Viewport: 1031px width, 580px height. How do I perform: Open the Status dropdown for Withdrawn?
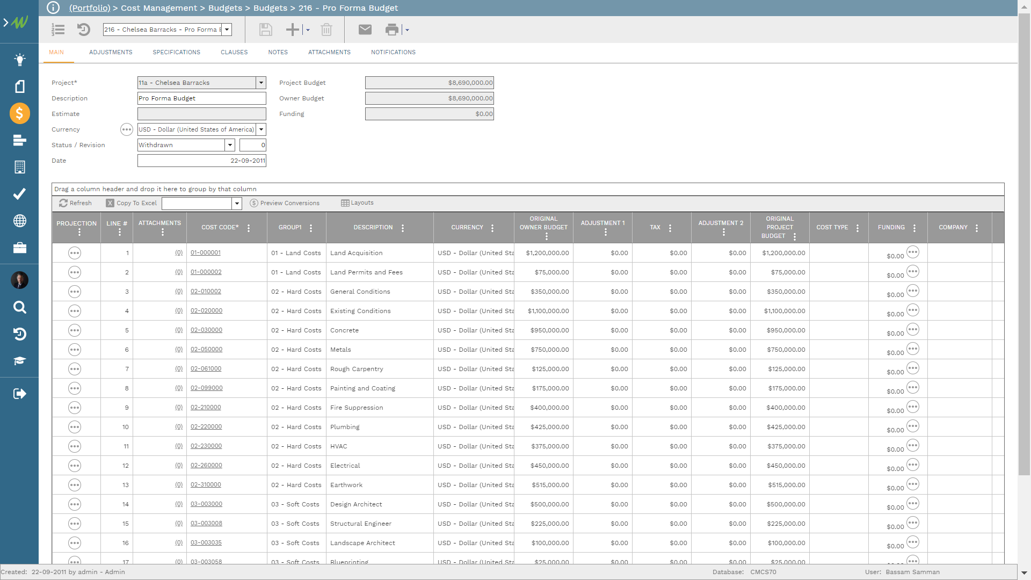tap(230, 145)
